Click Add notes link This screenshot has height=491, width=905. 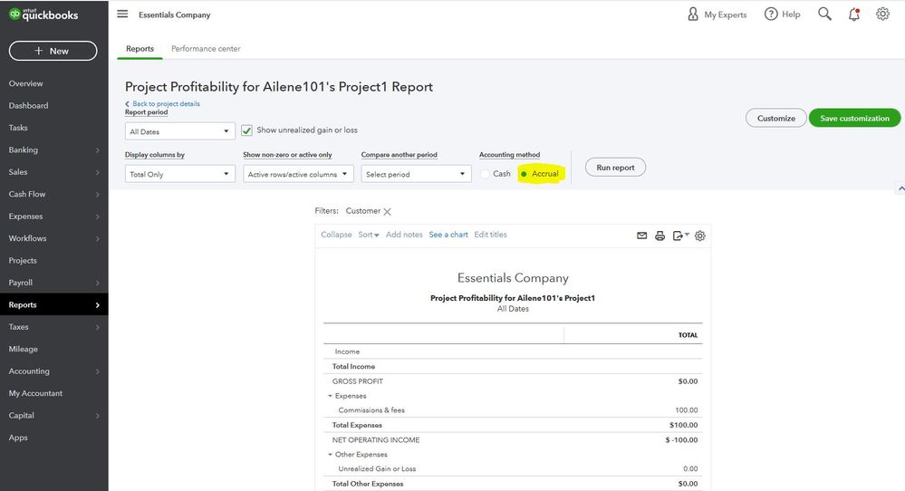(404, 235)
